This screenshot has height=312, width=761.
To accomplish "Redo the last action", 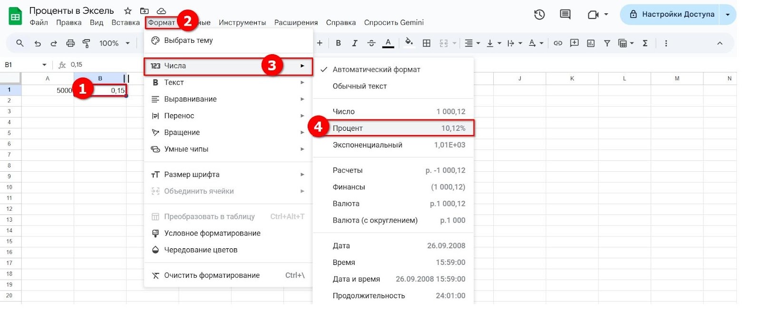I will [x=54, y=43].
